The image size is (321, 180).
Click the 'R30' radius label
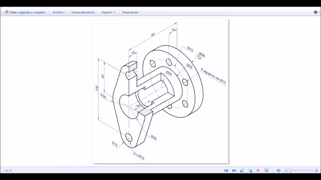[x=103, y=96]
